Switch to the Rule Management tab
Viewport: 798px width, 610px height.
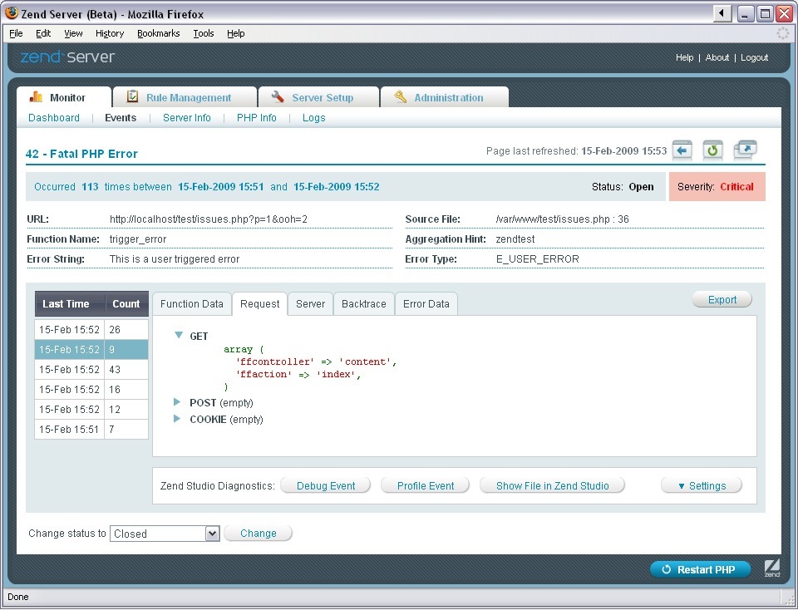[185, 97]
